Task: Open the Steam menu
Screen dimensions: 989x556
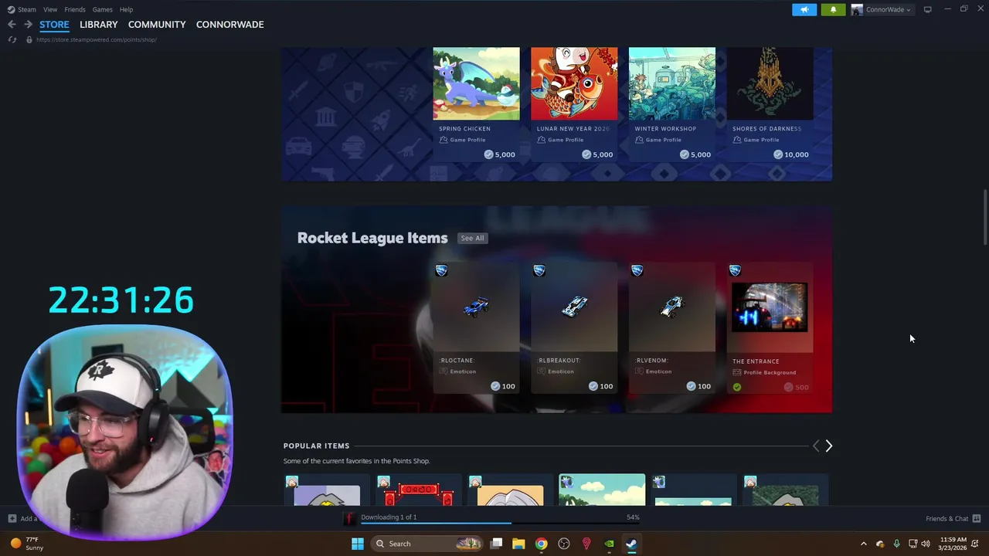Action: tap(26, 9)
